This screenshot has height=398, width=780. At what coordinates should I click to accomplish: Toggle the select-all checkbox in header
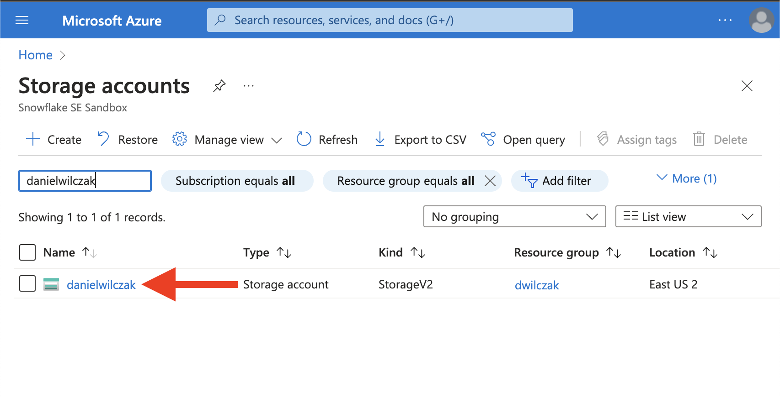pos(27,252)
